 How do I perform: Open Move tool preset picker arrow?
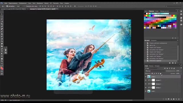click(x=5, y=6)
